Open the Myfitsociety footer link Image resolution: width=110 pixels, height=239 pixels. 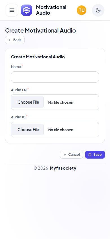point(63,168)
